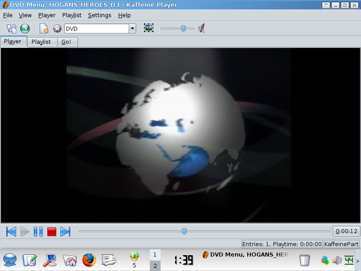Pause the DVD playback
361x271 pixels.
[x=38, y=232]
